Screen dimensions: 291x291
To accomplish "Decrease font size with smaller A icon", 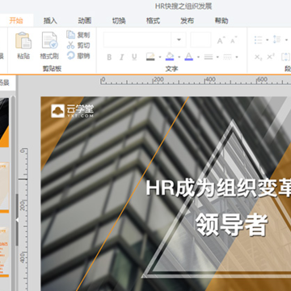I will pos(234,40).
